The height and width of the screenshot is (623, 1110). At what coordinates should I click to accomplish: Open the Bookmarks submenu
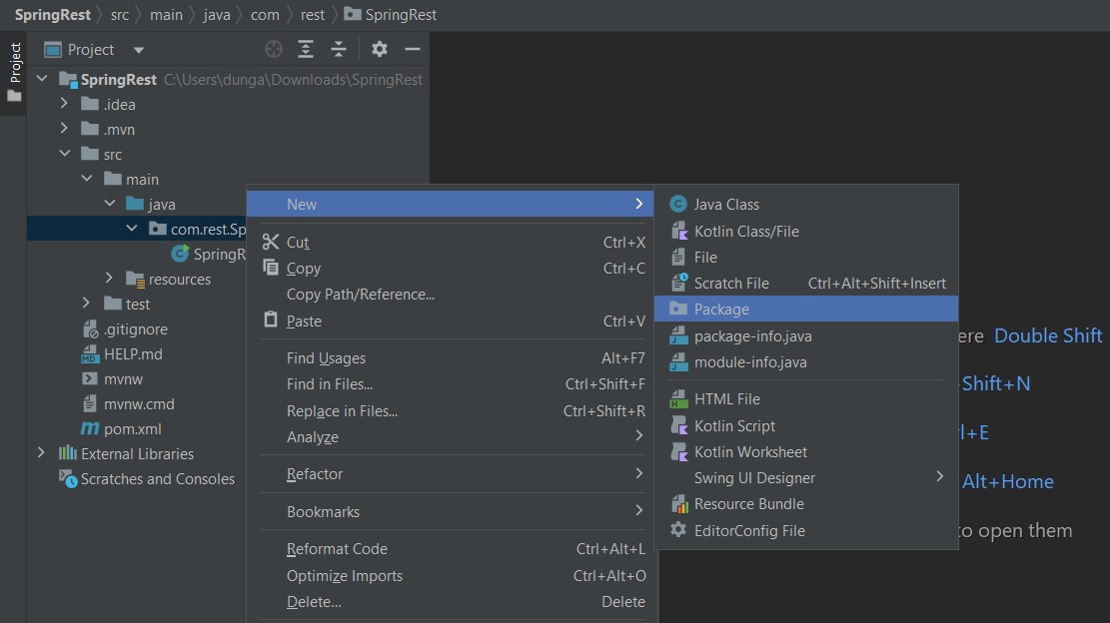point(451,511)
